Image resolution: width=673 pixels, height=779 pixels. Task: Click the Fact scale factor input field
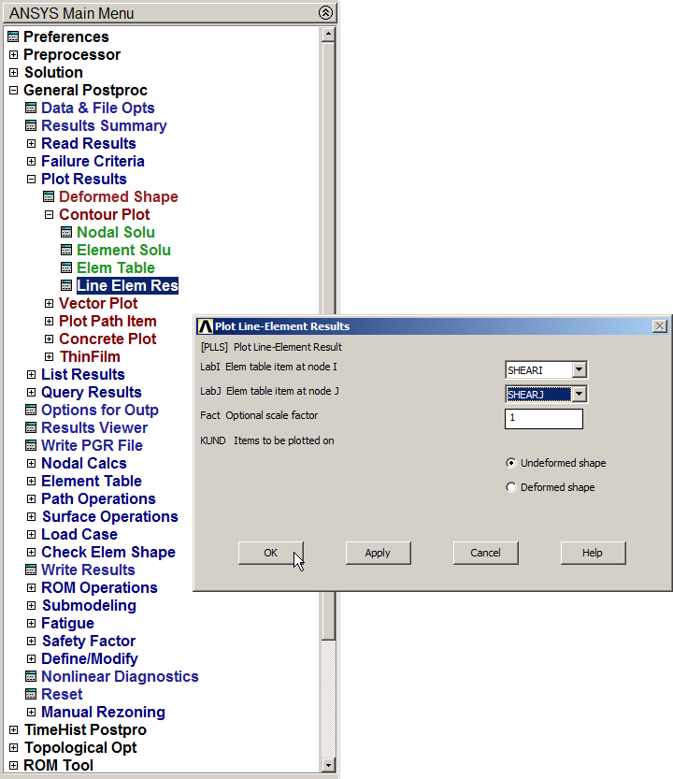click(543, 419)
